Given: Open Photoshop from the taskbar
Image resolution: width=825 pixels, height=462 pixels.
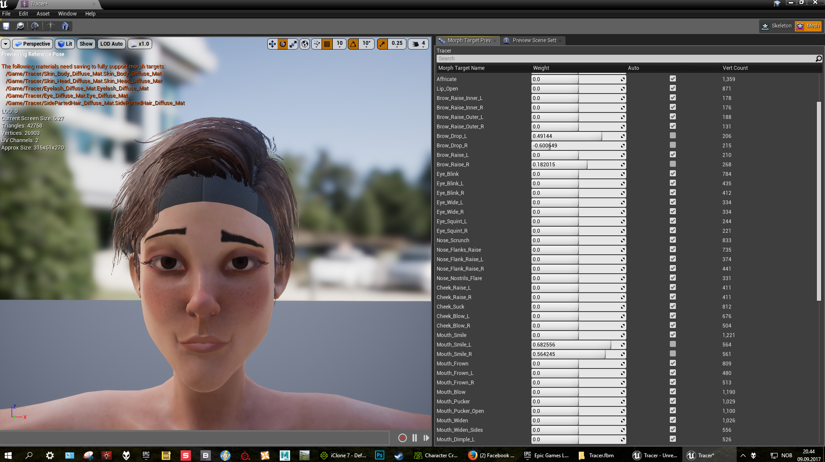Looking at the screenshot, I should 379,455.
